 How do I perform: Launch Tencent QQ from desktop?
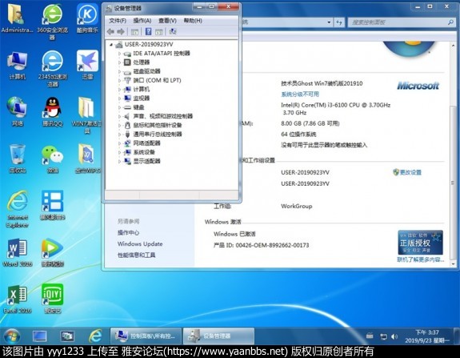52,111
